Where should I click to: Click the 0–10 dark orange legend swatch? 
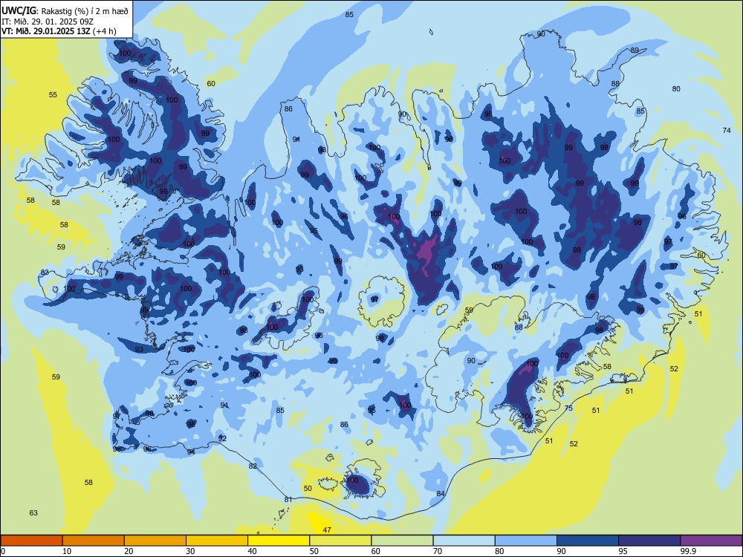(31, 541)
